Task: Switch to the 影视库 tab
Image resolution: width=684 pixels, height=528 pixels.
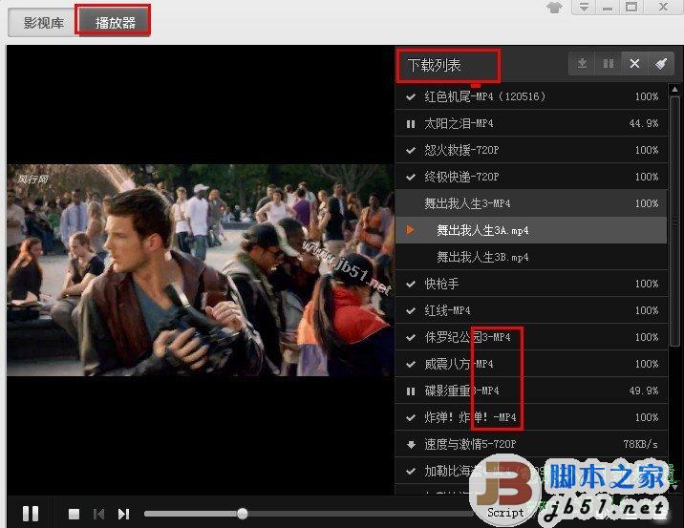Action: (x=44, y=22)
